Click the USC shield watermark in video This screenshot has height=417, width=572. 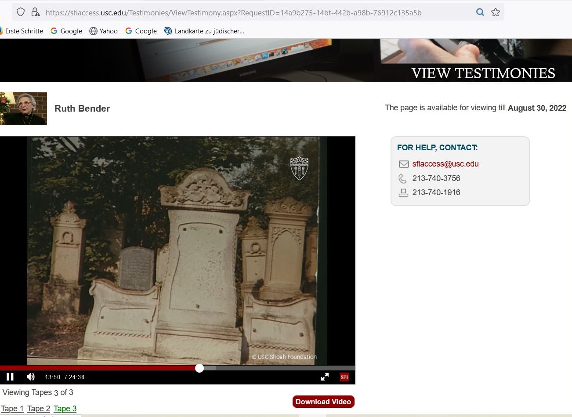pos(299,168)
